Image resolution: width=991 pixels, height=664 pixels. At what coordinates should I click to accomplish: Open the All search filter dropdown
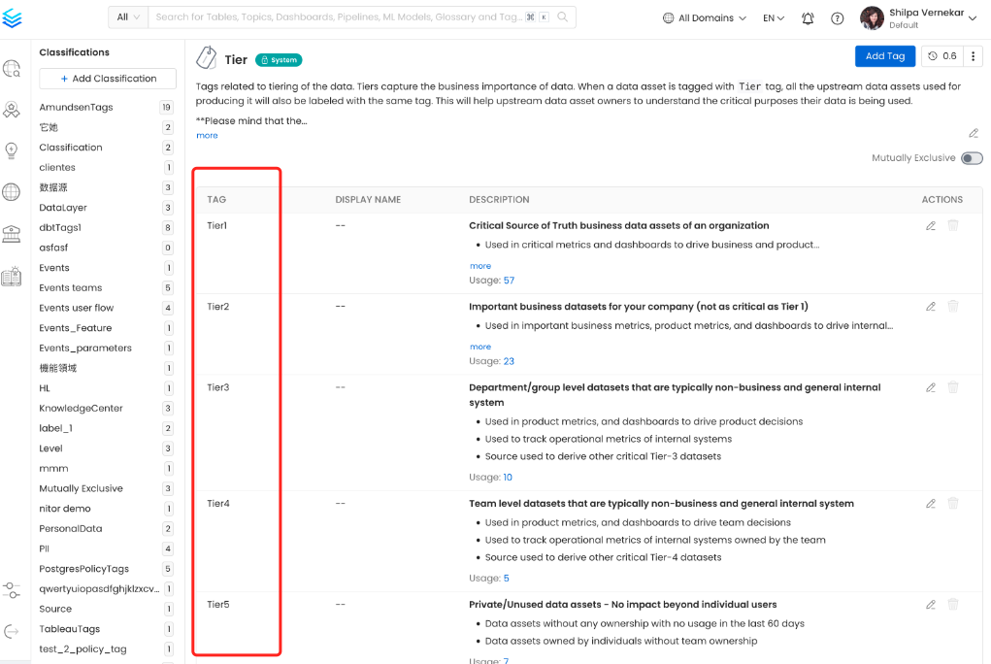128,17
